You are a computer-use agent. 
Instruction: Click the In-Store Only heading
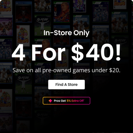coord(66,33)
